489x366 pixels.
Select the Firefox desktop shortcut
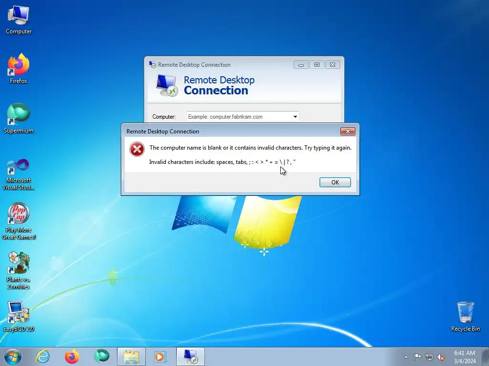(19, 69)
